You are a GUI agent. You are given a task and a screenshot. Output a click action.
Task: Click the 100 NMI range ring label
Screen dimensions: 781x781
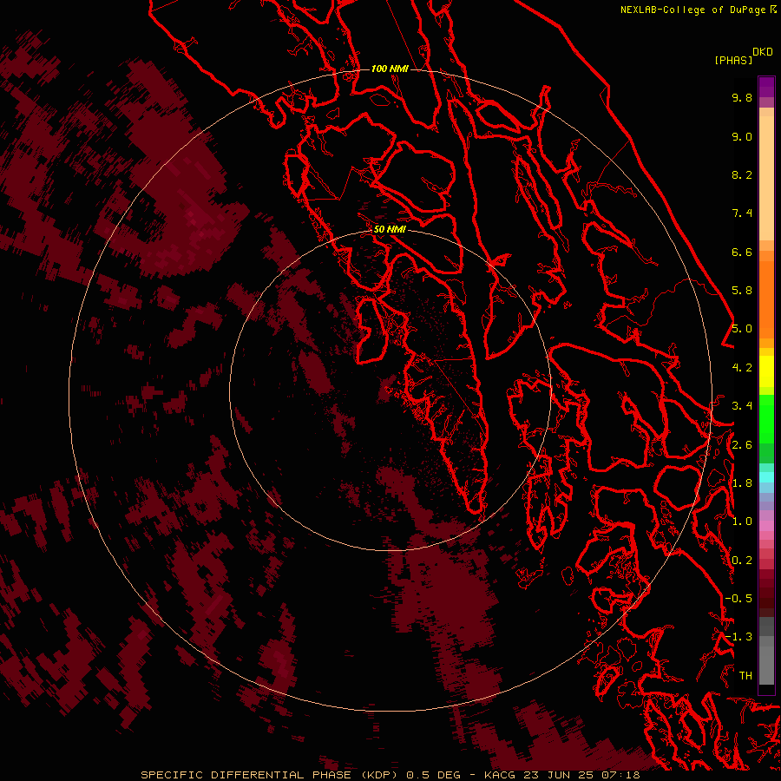tap(390, 69)
